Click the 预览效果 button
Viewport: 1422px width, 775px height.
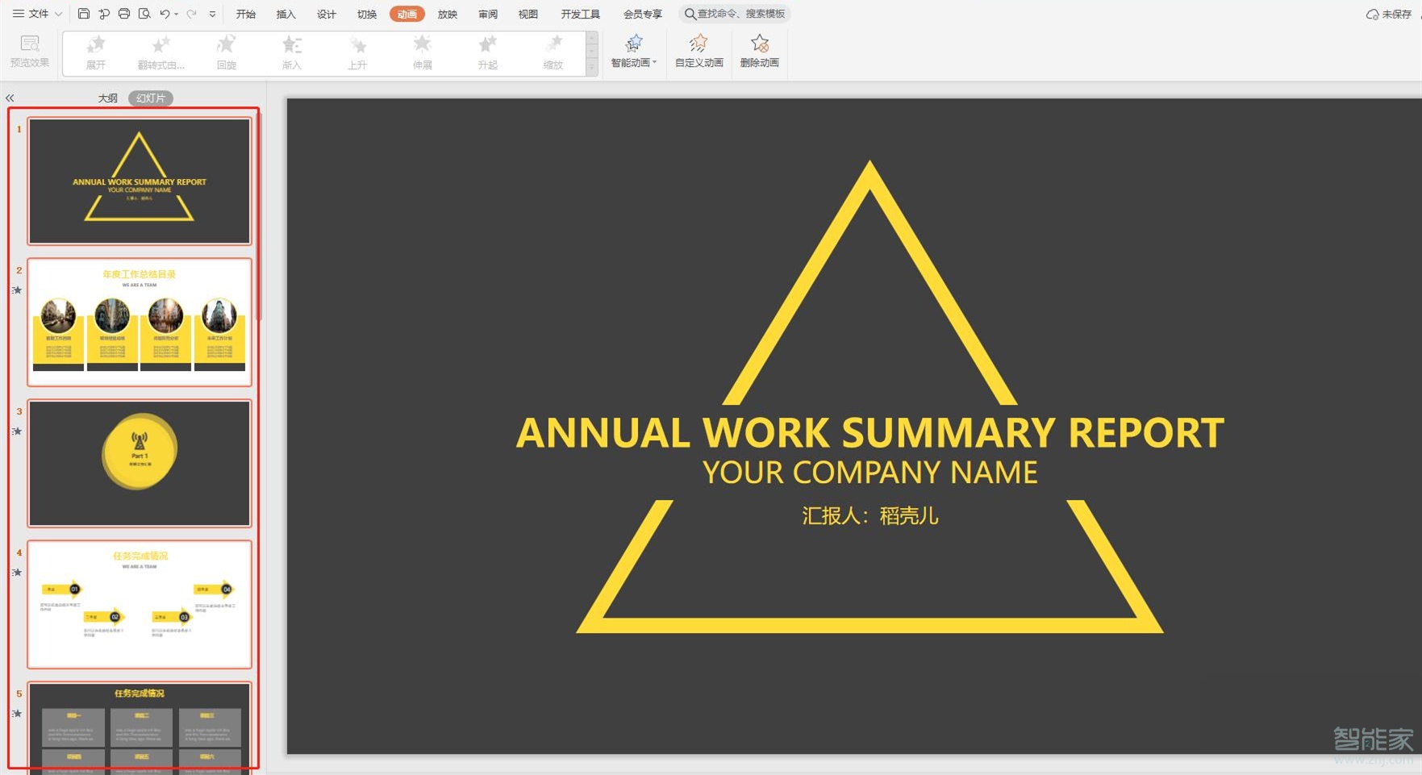tap(30, 51)
